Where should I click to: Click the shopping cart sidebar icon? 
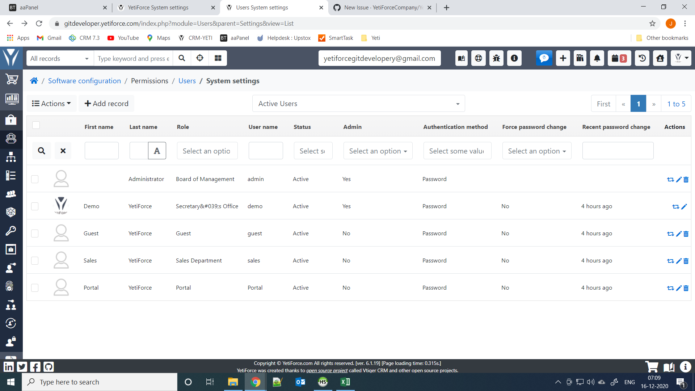pos(11,79)
